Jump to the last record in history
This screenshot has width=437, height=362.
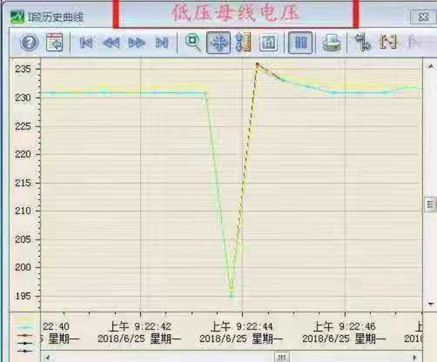coord(162,43)
